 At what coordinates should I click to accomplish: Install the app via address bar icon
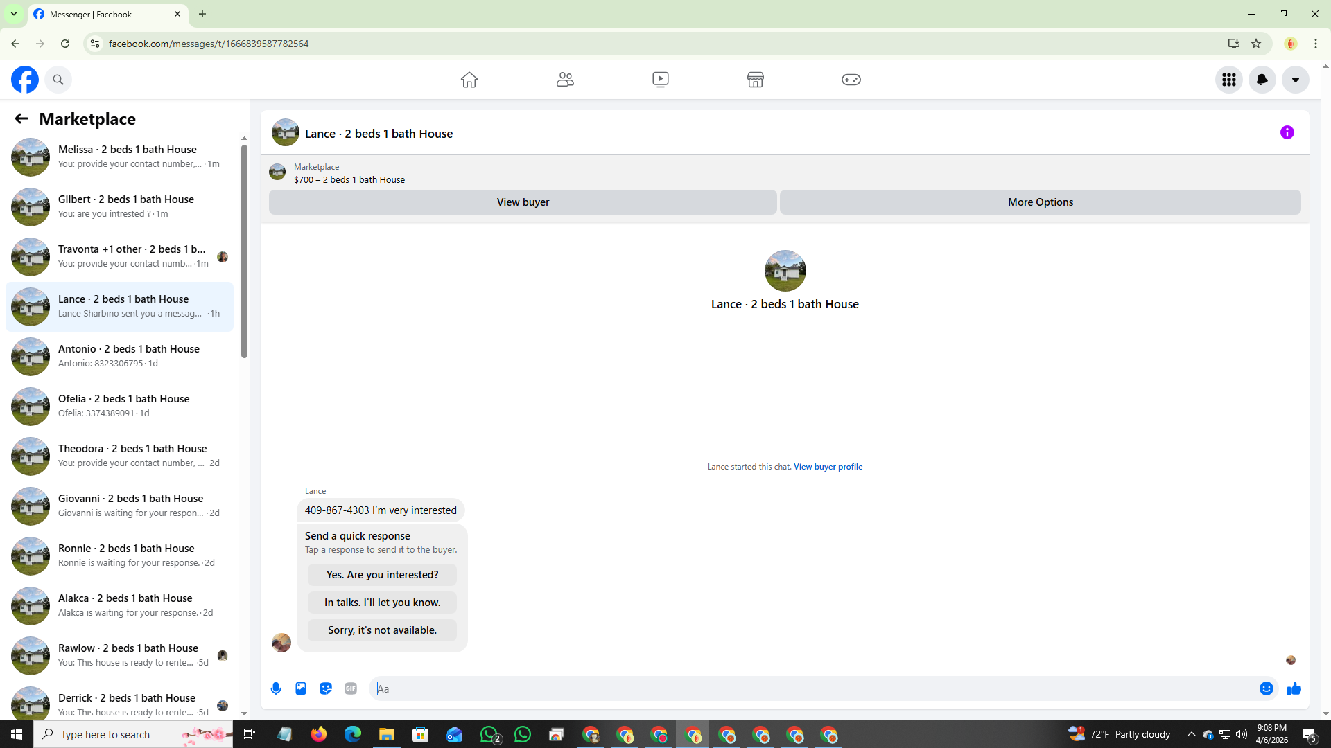tap(1233, 44)
